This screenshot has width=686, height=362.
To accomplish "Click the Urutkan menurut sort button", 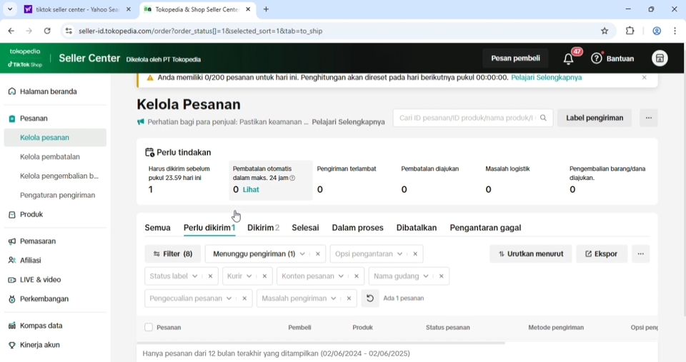I will tap(531, 254).
